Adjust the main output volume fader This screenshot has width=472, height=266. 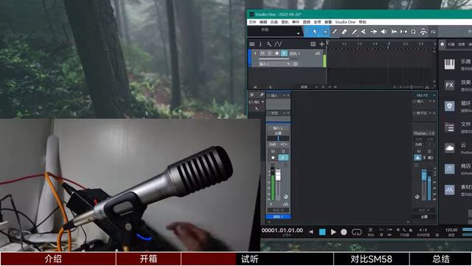click(424, 175)
